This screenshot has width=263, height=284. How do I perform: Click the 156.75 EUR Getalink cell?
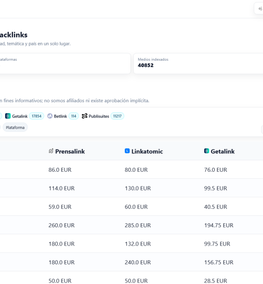tap(219, 262)
